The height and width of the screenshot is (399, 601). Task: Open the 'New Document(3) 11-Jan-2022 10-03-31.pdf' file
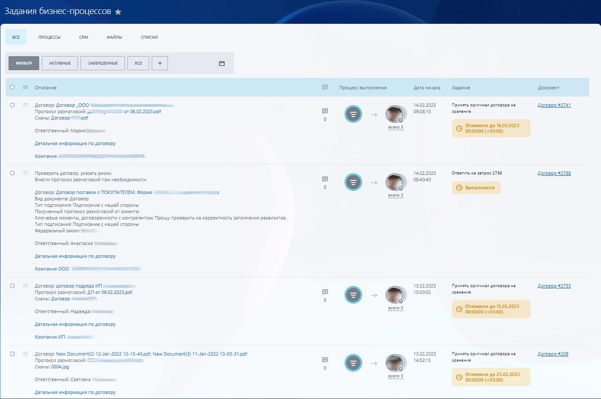tap(200, 354)
